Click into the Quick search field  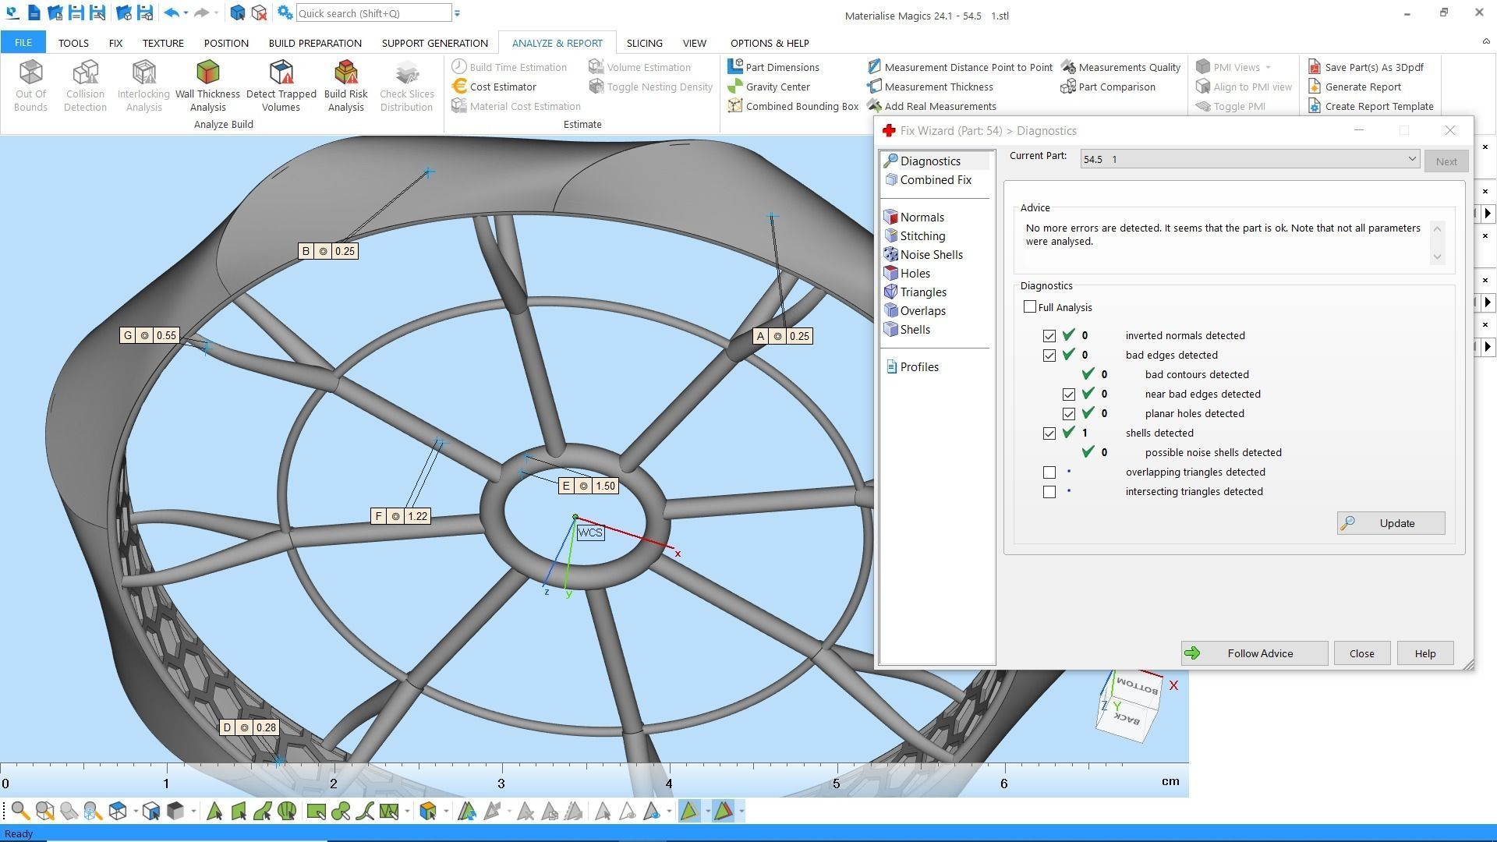[x=373, y=13]
